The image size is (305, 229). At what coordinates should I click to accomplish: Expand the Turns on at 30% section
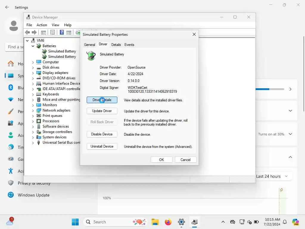point(290,134)
